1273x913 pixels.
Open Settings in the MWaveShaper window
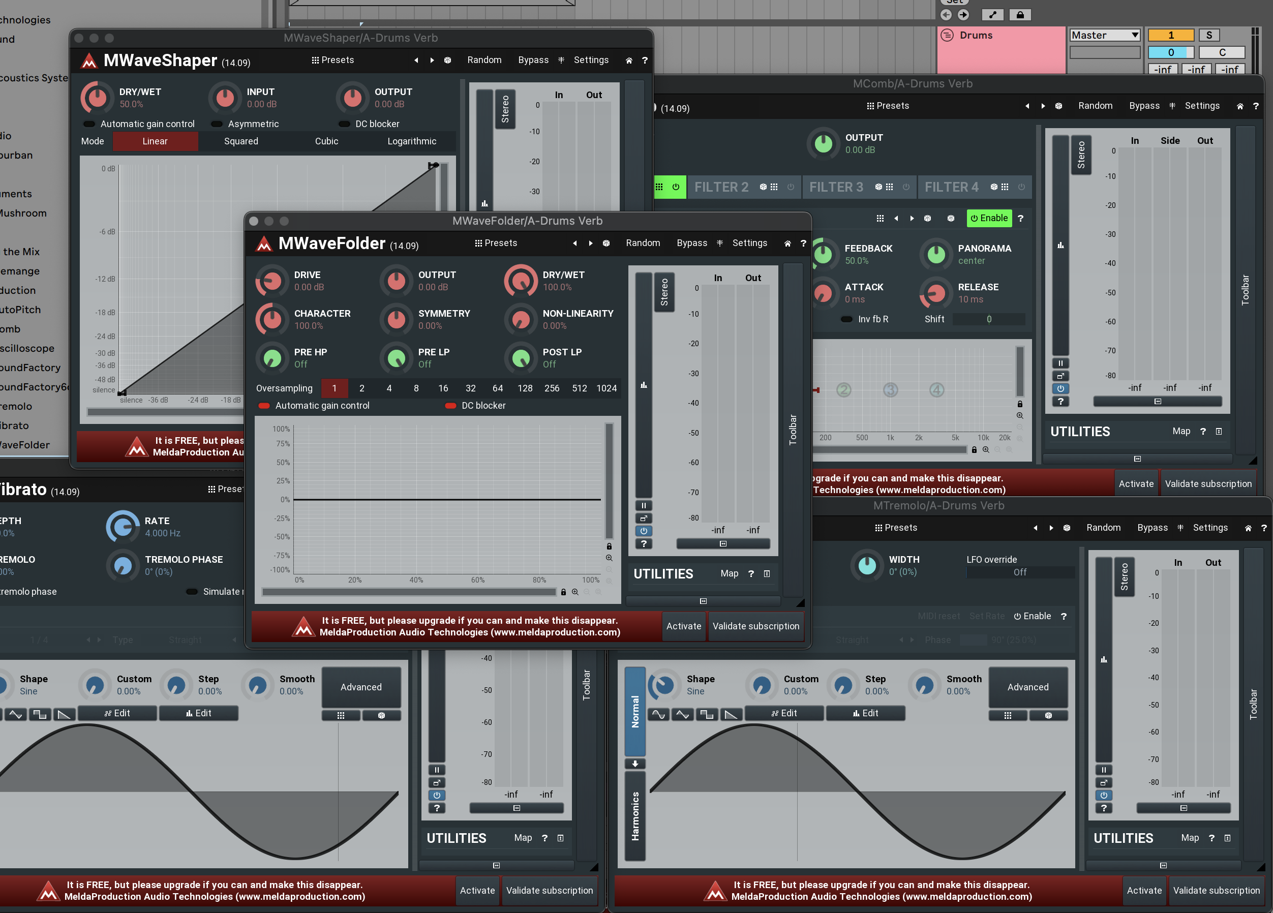click(591, 60)
